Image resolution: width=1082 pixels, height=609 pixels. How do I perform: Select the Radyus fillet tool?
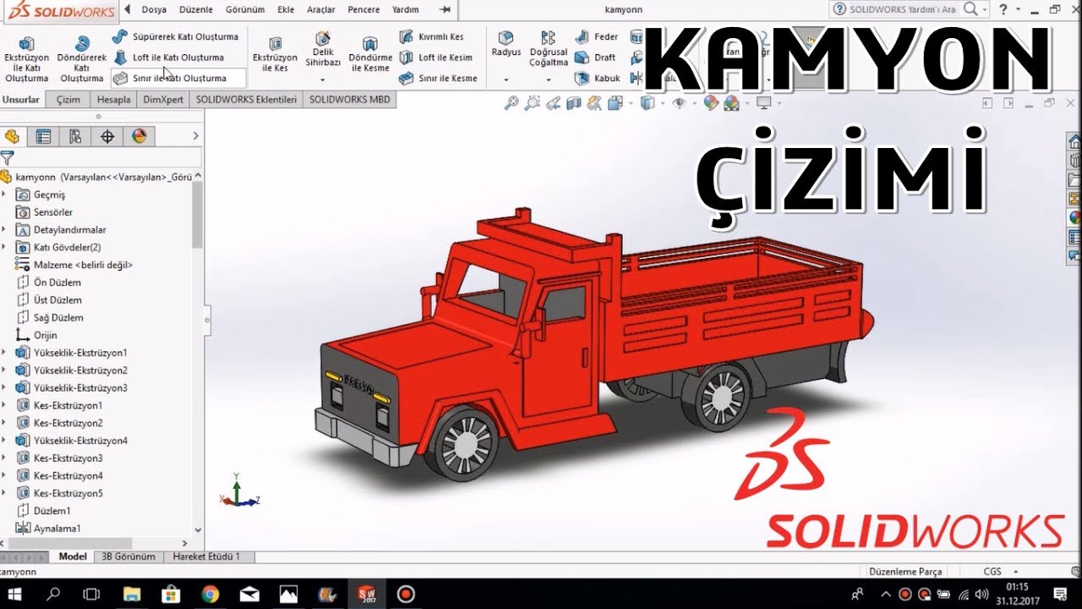pos(506,44)
